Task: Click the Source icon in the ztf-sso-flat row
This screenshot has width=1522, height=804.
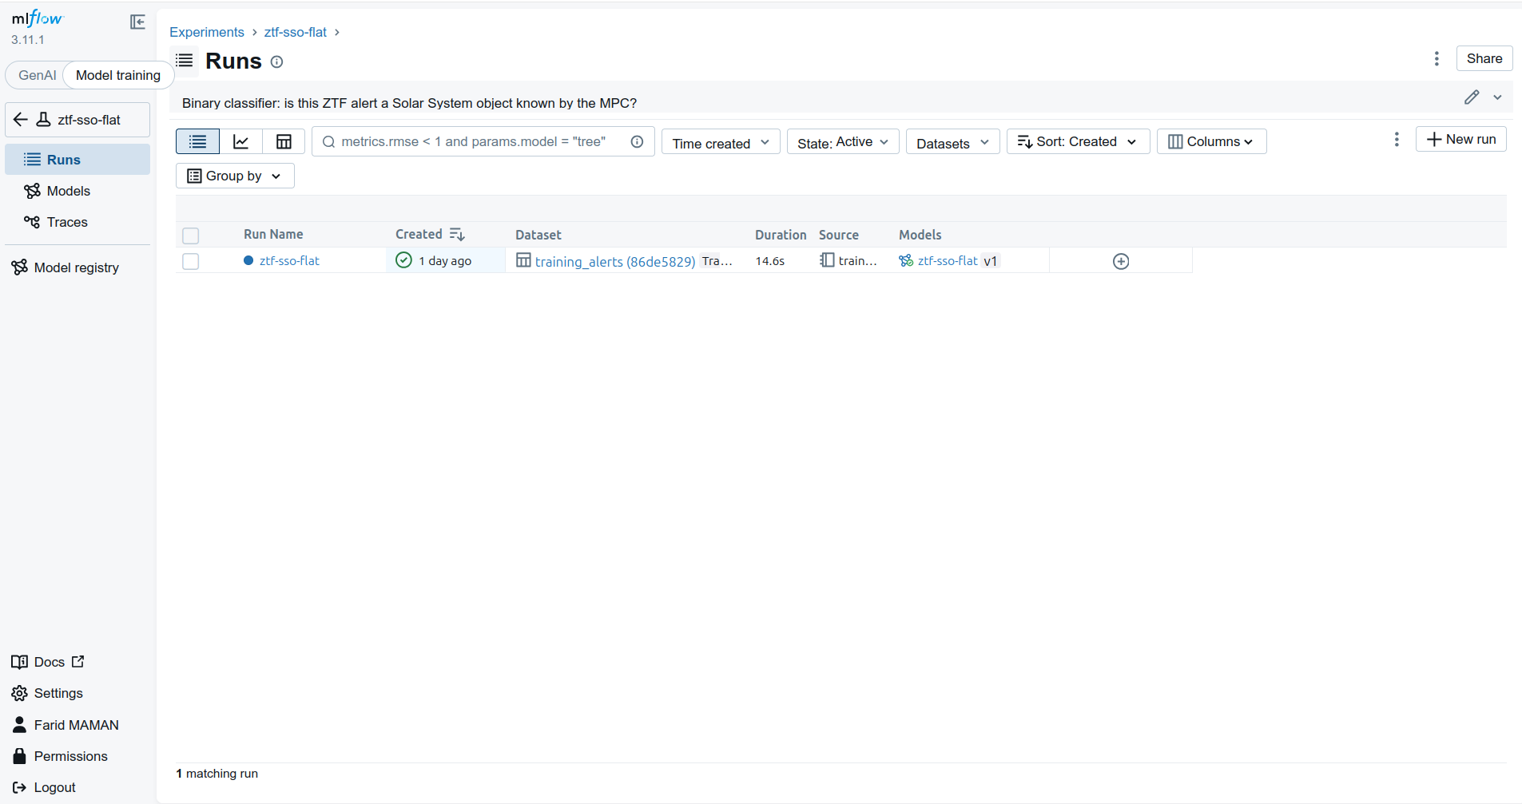Action: tap(827, 260)
